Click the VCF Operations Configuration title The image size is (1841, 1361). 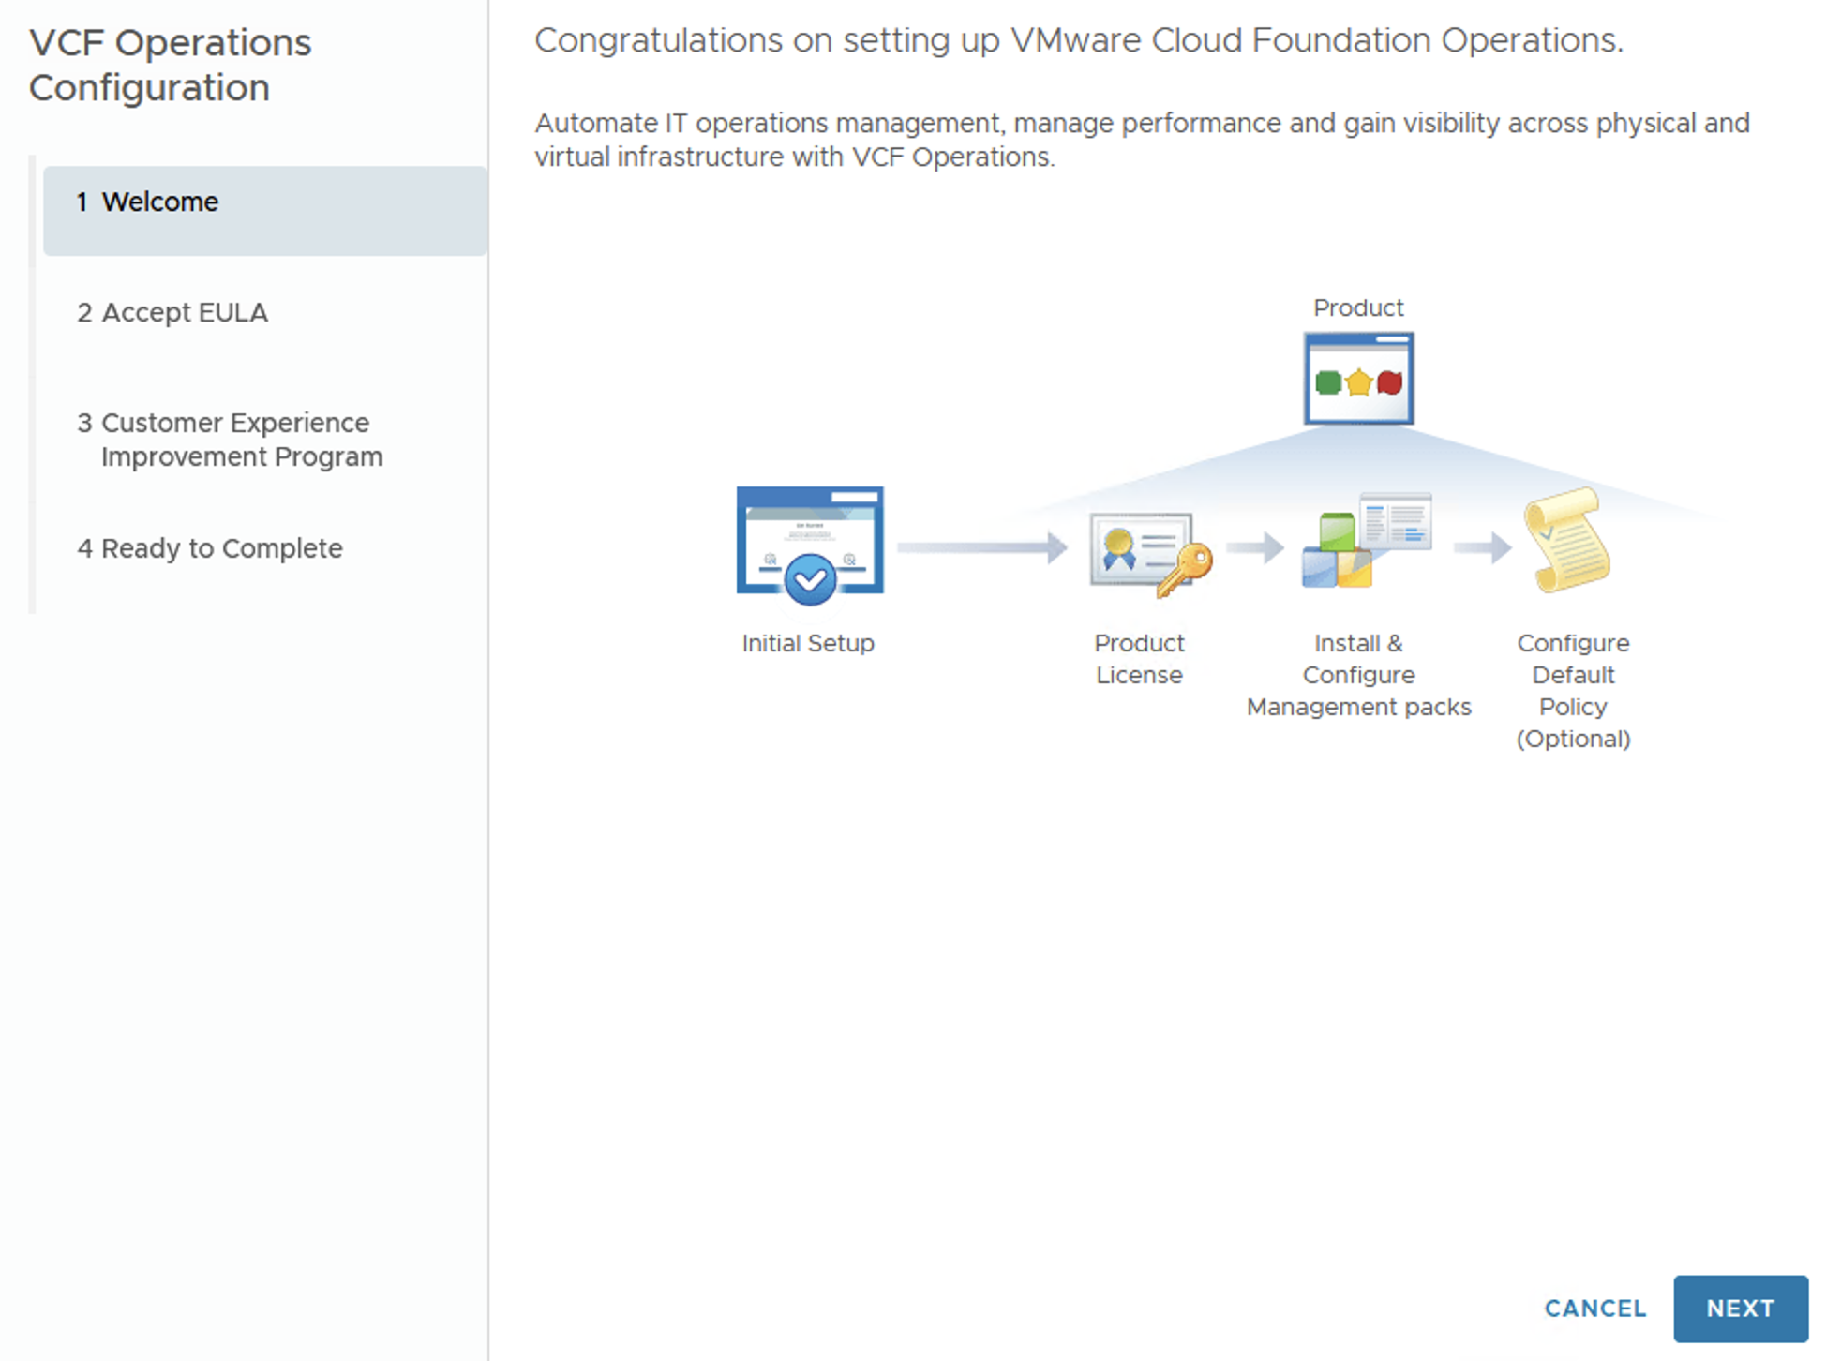pyautogui.click(x=170, y=66)
